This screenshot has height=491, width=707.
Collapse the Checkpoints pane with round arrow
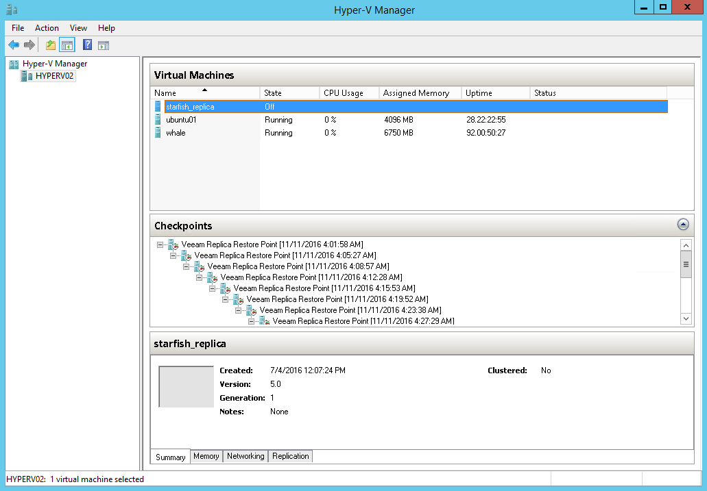coord(683,225)
